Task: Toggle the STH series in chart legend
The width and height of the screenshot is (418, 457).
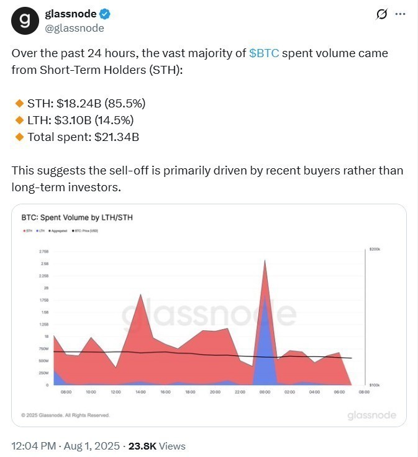Action: click(28, 231)
